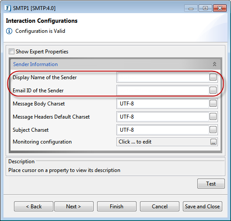Collapse the Sender Information section chevron
The height and width of the screenshot is (221, 231).
(x=214, y=64)
